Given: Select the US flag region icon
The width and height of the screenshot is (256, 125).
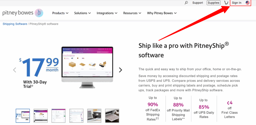Looking at the screenshot, I should pyautogui.click(x=247, y=3).
